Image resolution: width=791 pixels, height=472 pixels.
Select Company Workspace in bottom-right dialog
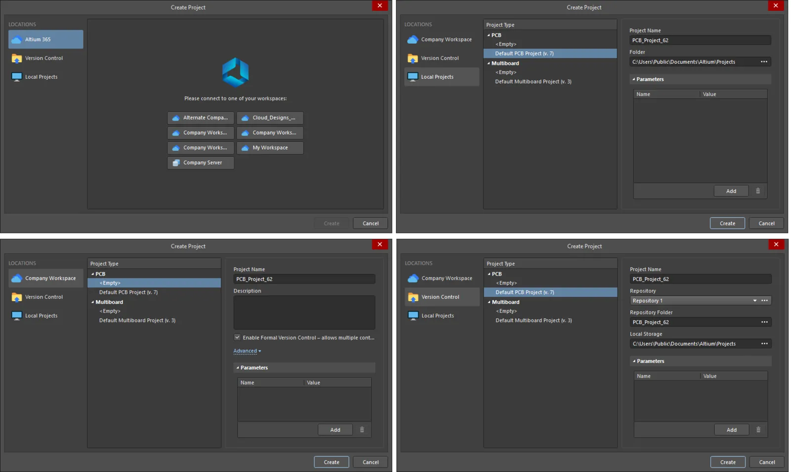pos(442,278)
